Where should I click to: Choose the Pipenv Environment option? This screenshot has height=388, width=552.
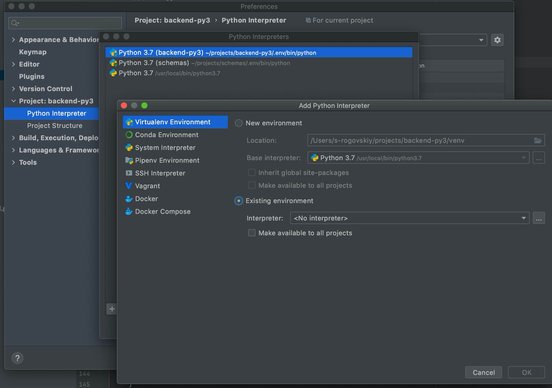(x=167, y=160)
